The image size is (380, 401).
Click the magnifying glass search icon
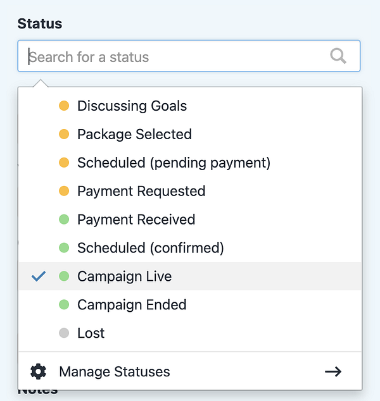pos(338,57)
